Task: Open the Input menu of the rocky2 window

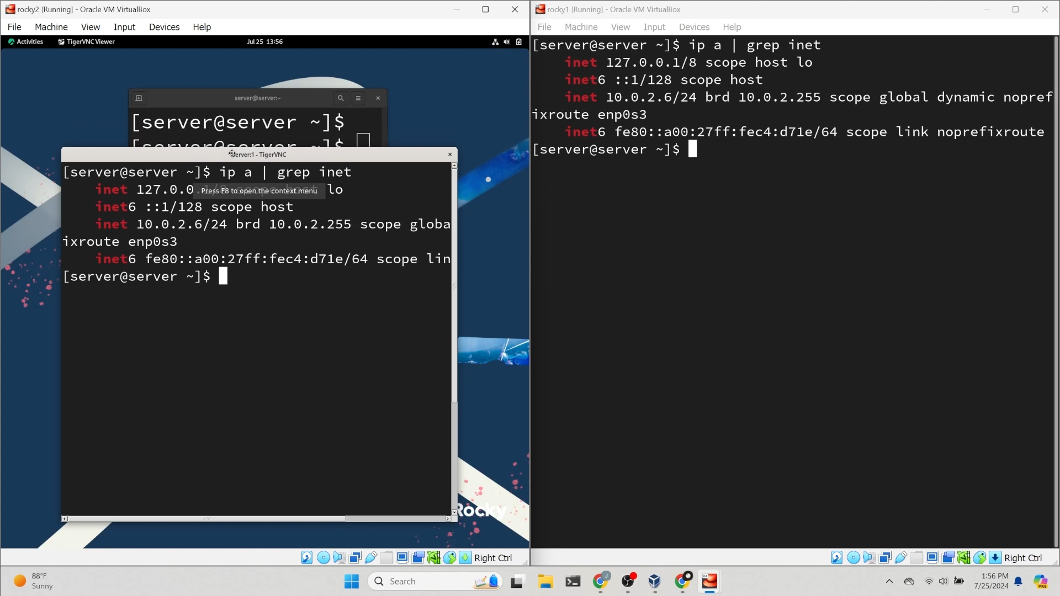Action: click(124, 26)
